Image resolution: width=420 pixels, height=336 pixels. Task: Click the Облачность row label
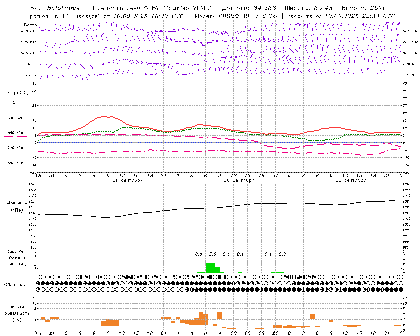click(x=16, y=285)
